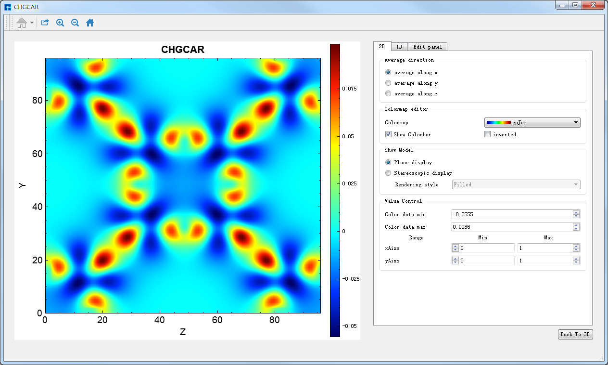Screen dimensions: 608x365
Task: Click the export/share icon in toolbar
Action: click(45, 23)
